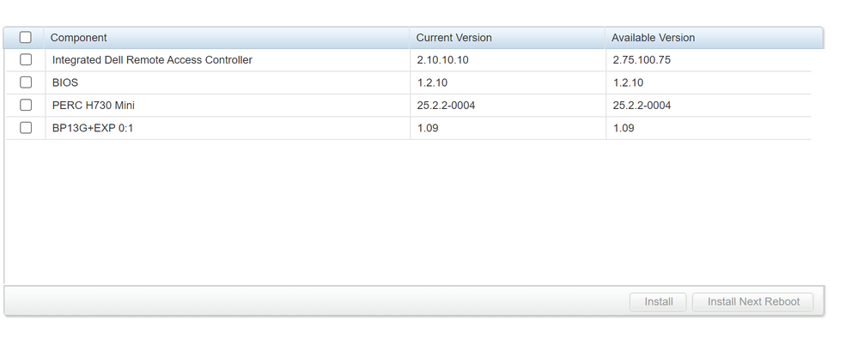The width and height of the screenshot is (858, 346).
Task: Sort by the Current Version column header
Action: click(453, 38)
